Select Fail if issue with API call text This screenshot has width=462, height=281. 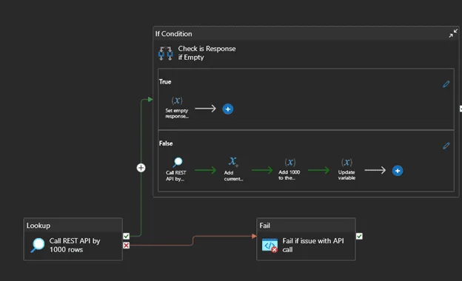click(x=313, y=245)
